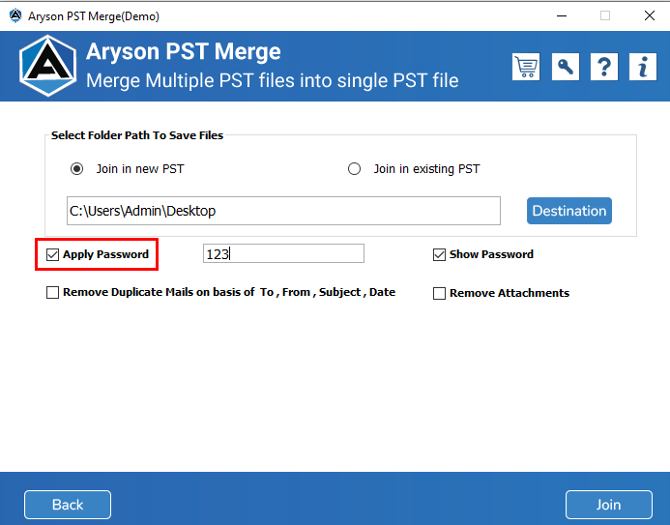Click the 'Aryson PST Merge' header title
This screenshot has height=525, width=670.
coord(184,51)
